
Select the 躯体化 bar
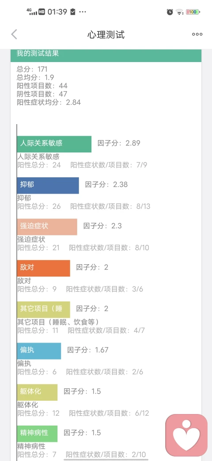click(x=37, y=392)
